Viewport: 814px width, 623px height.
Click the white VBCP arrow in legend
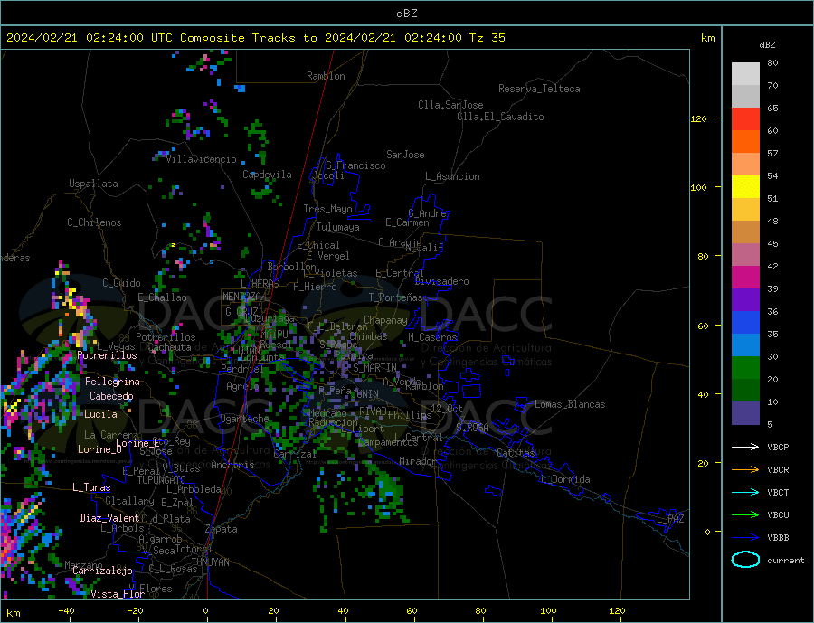tap(747, 447)
